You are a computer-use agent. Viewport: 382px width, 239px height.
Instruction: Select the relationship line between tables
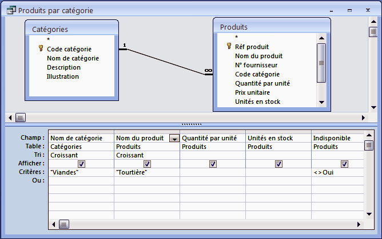coord(166,62)
